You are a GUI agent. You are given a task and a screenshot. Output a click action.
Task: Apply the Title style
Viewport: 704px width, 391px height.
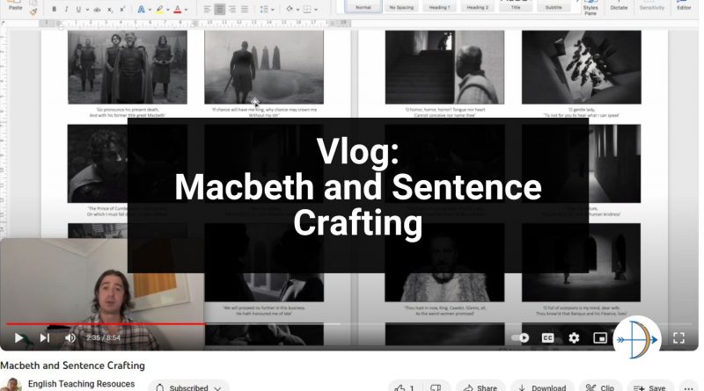pyautogui.click(x=516, y=6)
